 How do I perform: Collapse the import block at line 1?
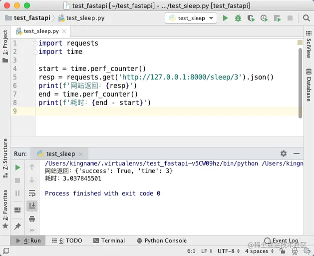coord(35,43)
